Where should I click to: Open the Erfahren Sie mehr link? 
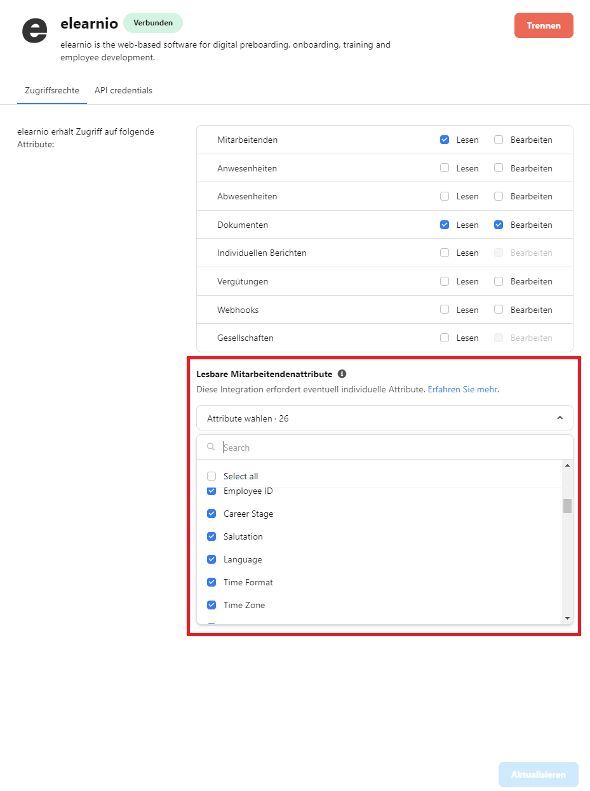point(462,389)
